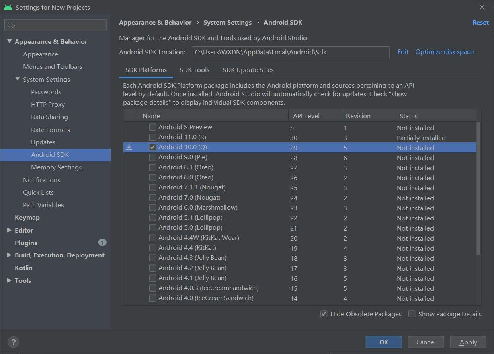Open the SDK Update Sites tab

(x=248, y=70)
